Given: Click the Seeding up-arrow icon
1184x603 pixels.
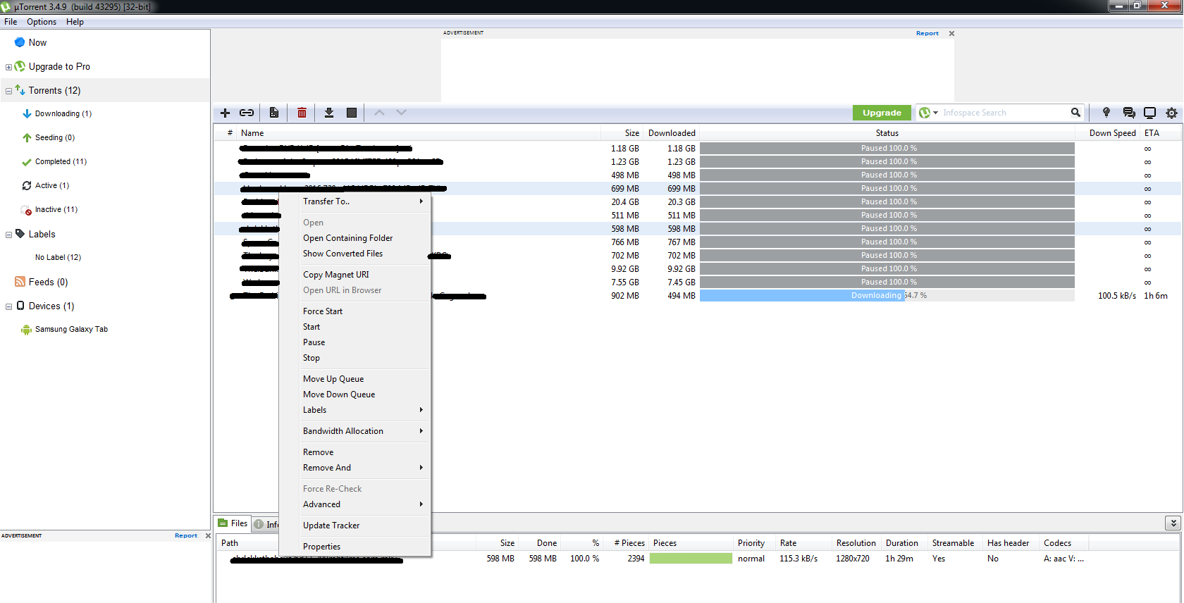Looking at the screenshot, I should point(26,138).
